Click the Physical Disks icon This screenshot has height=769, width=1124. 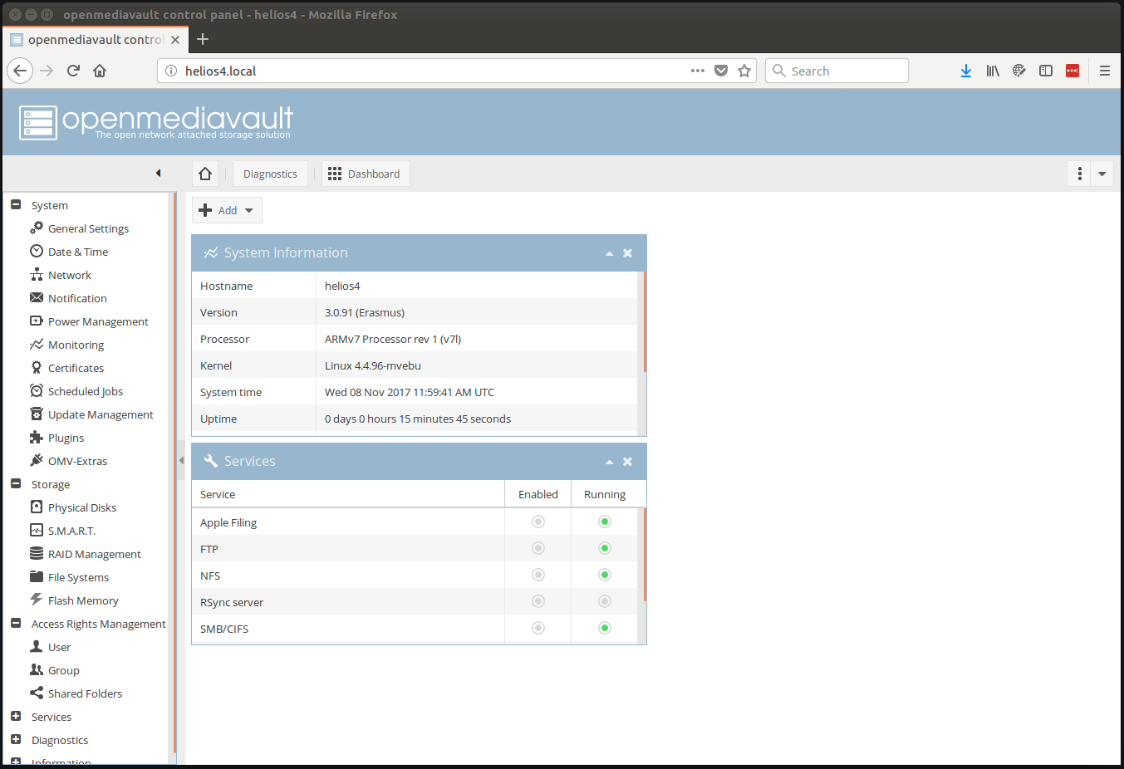pyautogui.click(x=37, y=507)
